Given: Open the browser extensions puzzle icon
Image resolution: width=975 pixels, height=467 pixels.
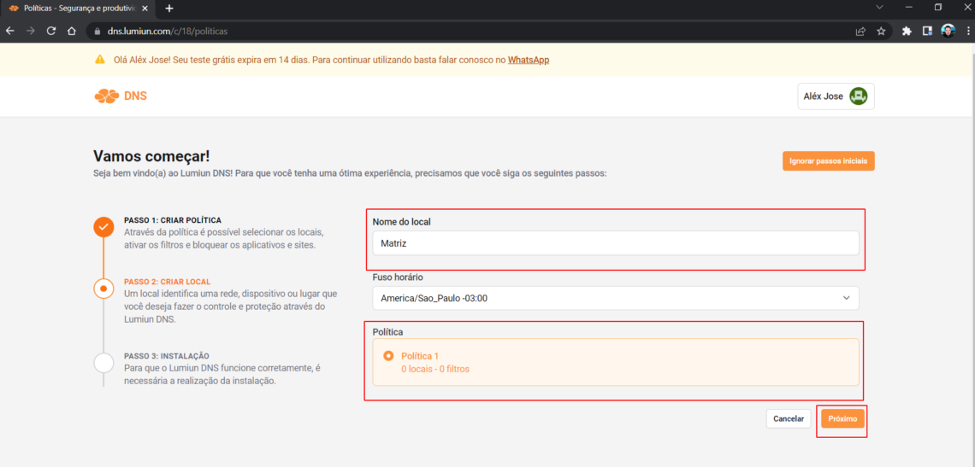Looking at the screenshot, I should [x=907, y=31].
